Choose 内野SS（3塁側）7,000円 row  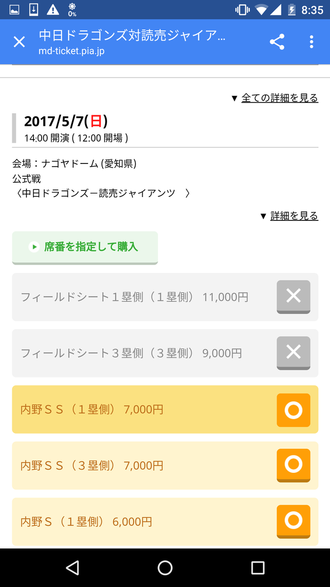click(165, 466)
